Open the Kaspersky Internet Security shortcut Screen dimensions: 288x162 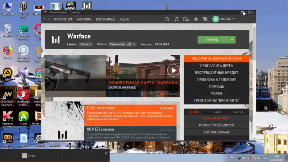(x=8, y=120)
